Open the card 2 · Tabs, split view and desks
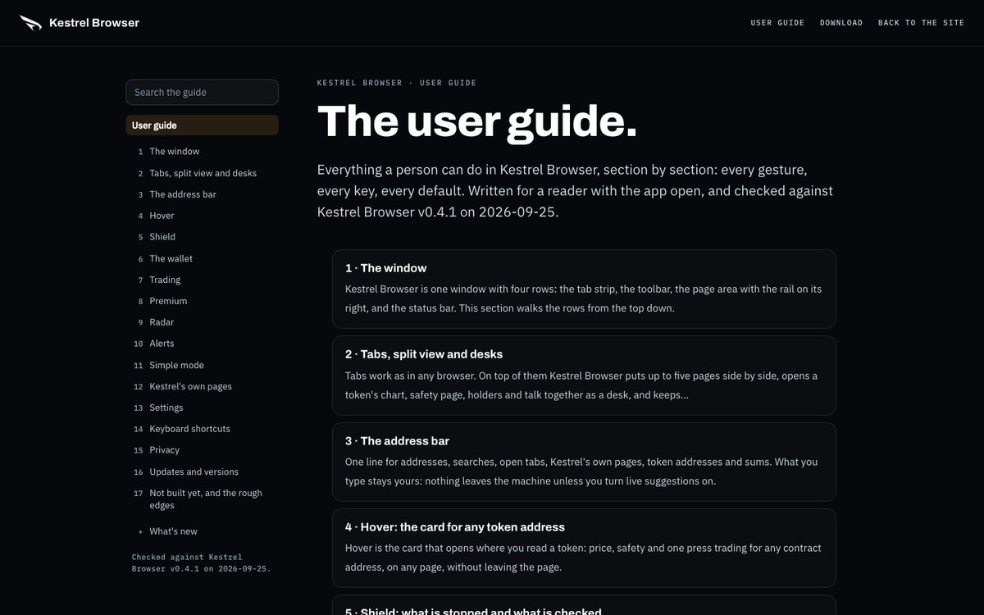Screen dimensions: 984x615 (584, 376)
